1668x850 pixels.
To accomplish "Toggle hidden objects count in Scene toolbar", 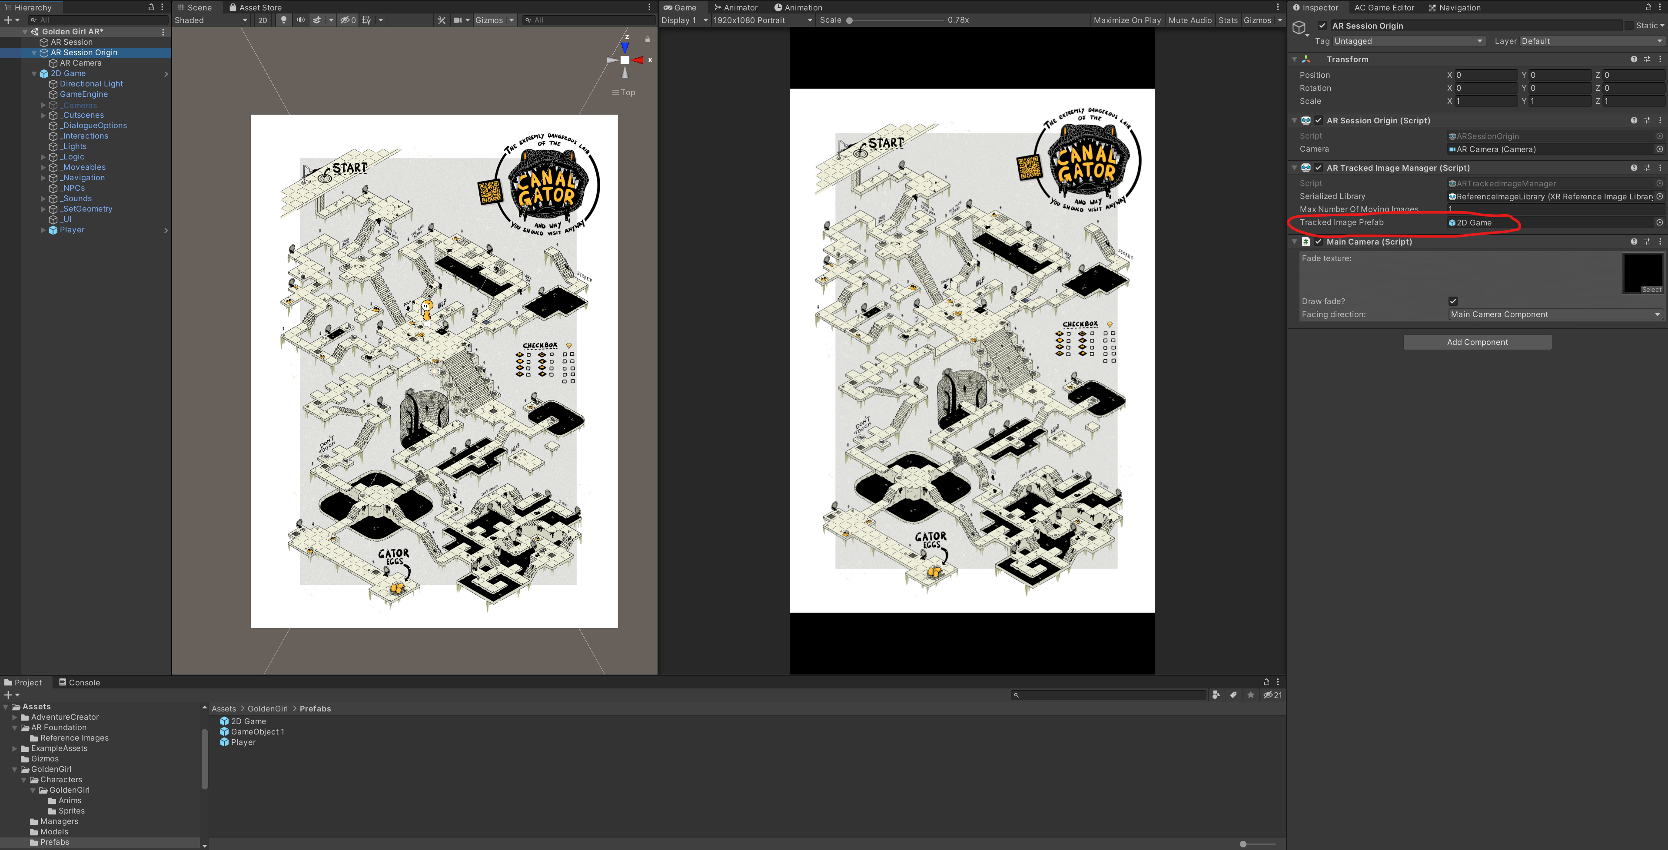I will tap(349, 20).
